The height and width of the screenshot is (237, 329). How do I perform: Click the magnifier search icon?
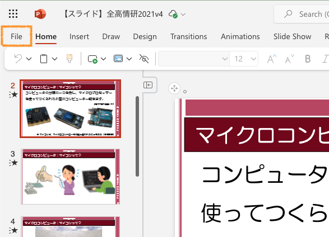(x=288, y=14)
